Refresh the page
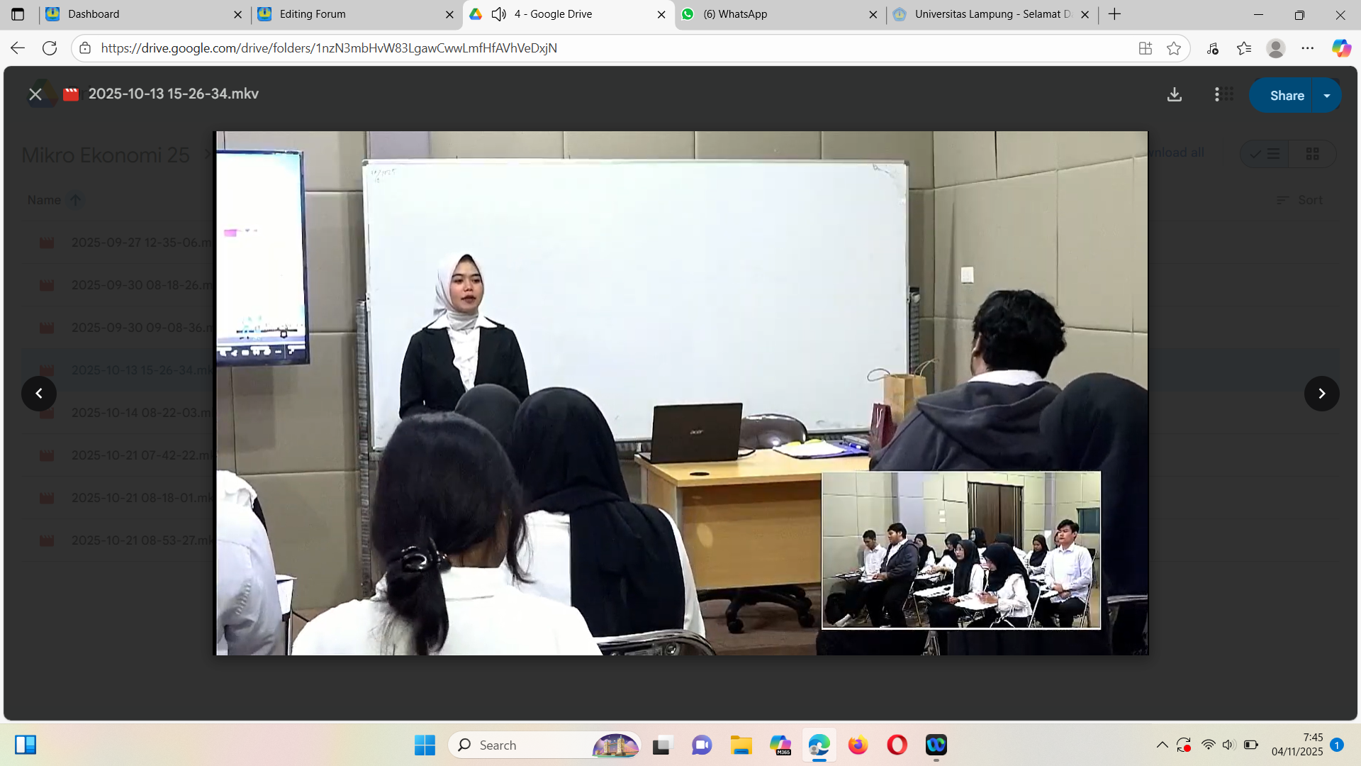This screenshot has width=1361, height=766. [50, 48]
